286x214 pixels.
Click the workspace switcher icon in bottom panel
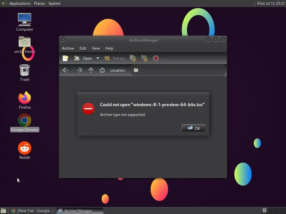[x=264, y=211]
